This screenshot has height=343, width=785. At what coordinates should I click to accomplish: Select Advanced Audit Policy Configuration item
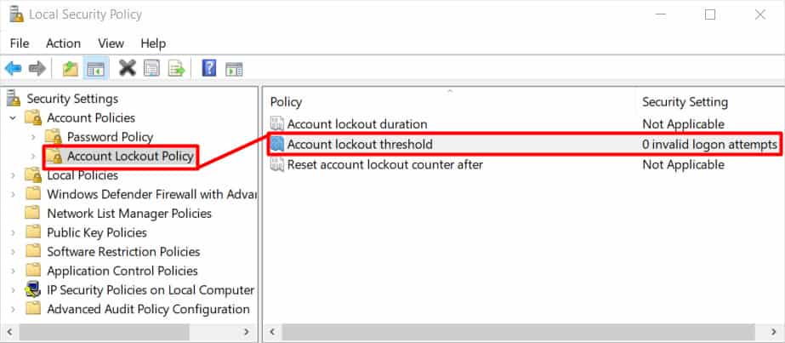point(148,309)
